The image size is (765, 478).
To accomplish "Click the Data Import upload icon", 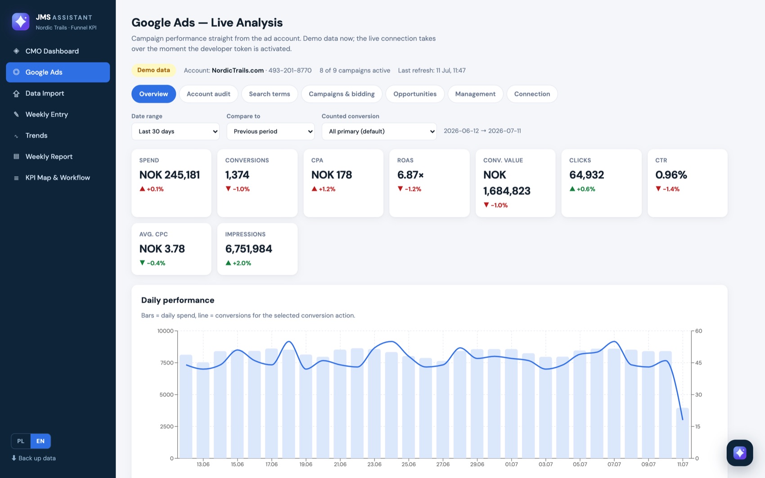I will [x=16, y=93].
